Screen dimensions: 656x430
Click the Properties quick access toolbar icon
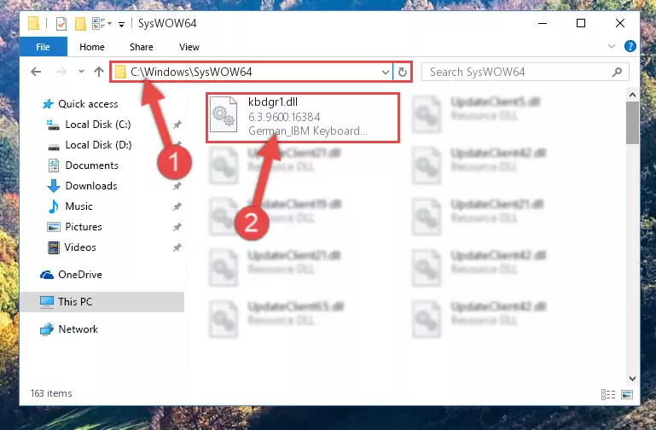pos(61,23)
